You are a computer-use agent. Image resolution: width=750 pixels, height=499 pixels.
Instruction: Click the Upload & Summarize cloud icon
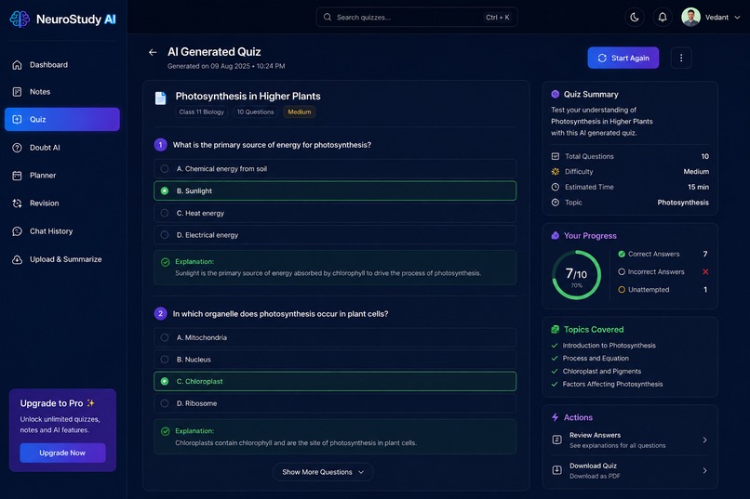pyautogui.click(x=18, y=259)
